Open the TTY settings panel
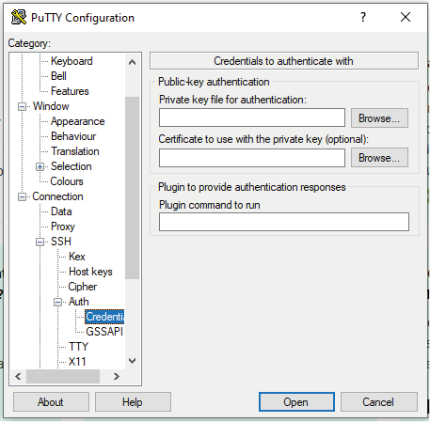 (79, 347)
